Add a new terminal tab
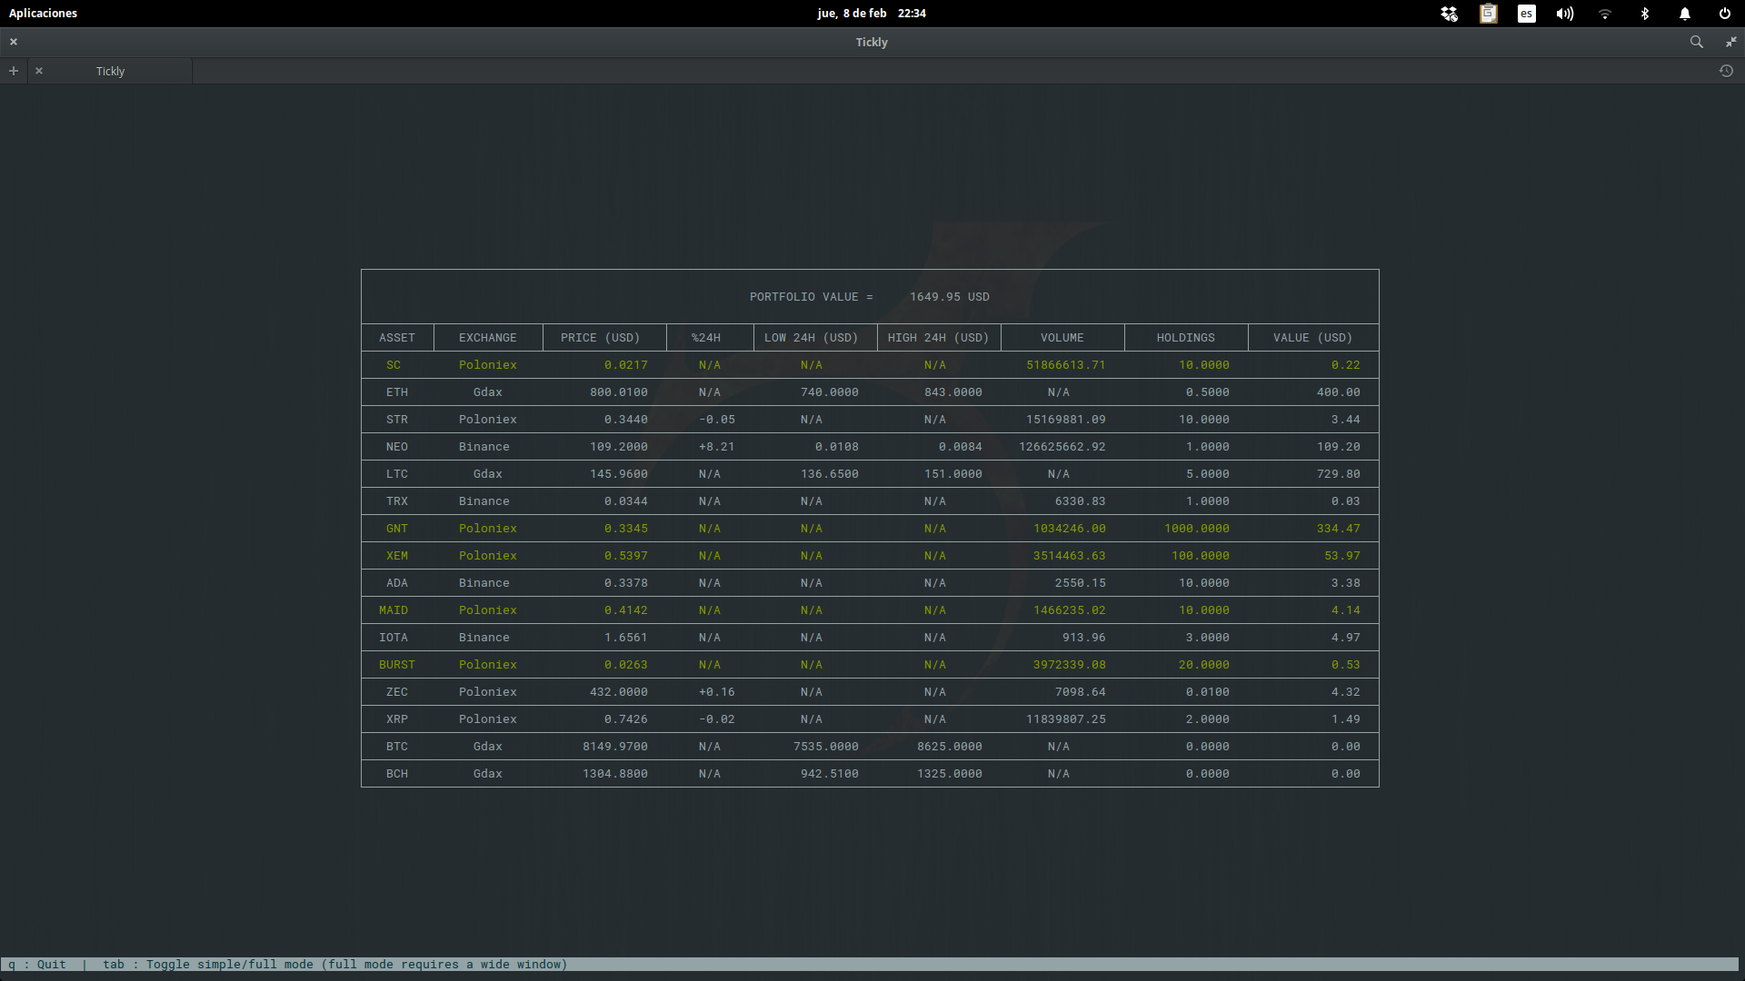Viewport: 1745px width, 981px height. pos(14,71)
